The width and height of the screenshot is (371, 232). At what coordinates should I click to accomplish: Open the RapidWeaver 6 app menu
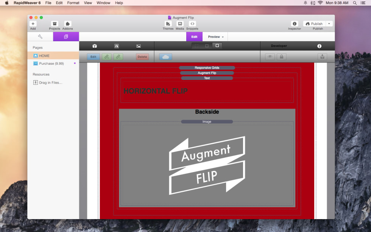[x=27, y=3]
